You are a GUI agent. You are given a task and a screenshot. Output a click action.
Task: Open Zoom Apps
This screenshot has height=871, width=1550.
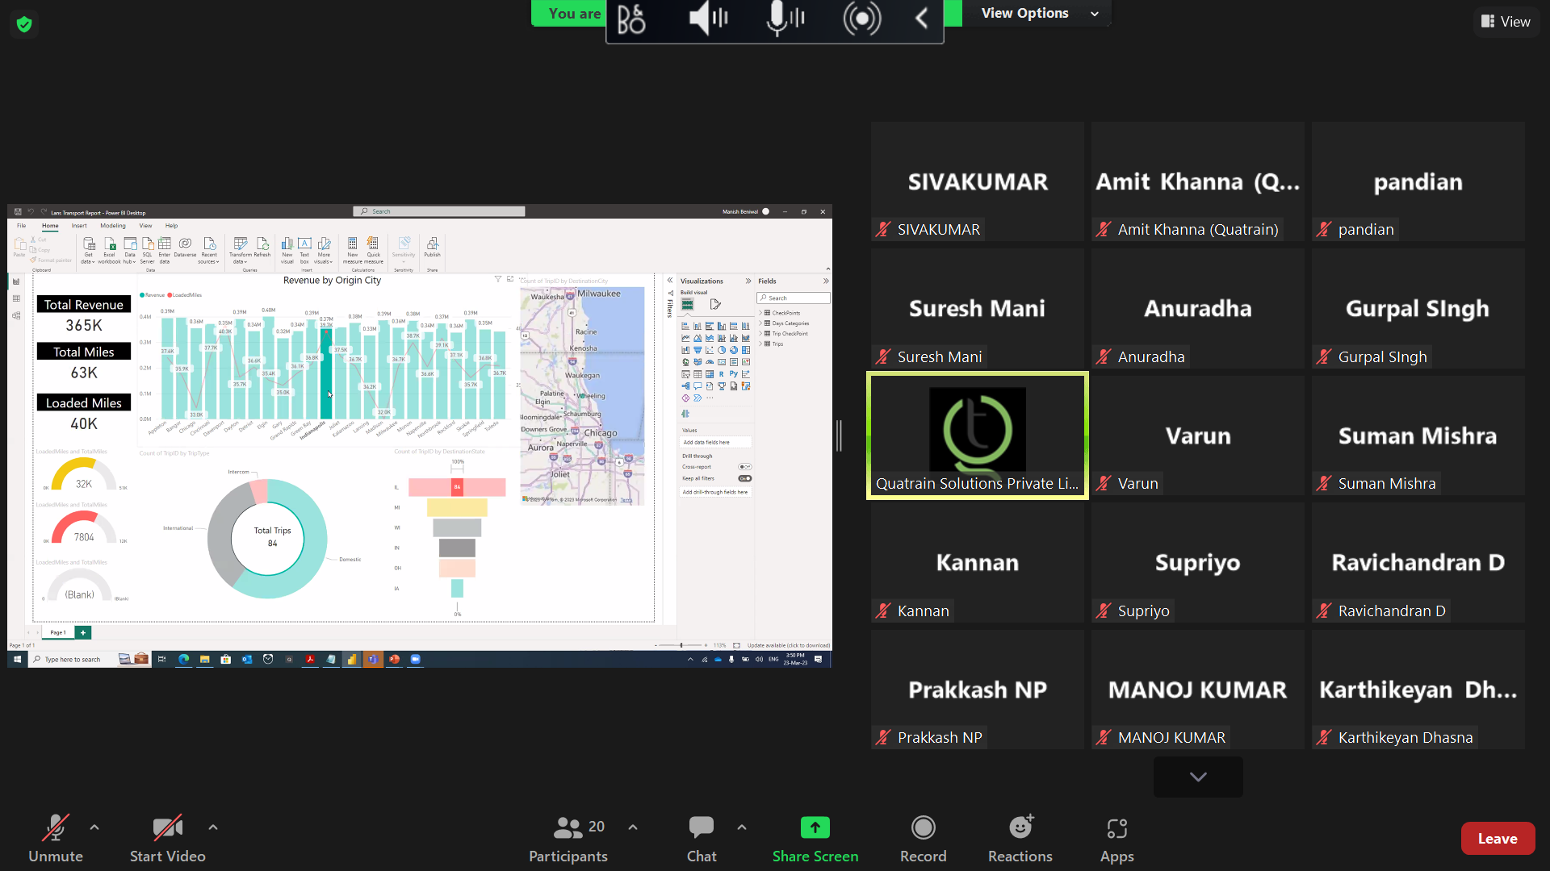pos(1116,839)
